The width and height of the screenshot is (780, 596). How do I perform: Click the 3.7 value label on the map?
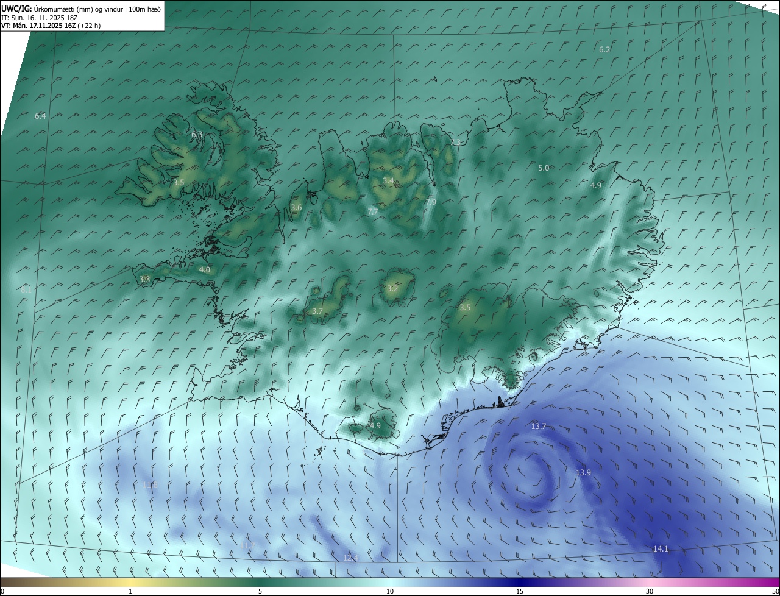click(x=317, y=311)
